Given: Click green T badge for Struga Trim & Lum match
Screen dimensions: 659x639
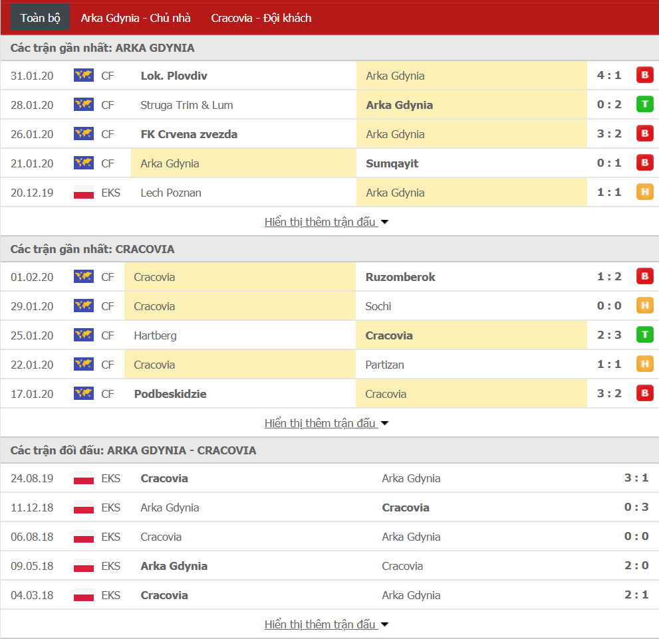Looking at the screenshot, I should tap(645, 104).
